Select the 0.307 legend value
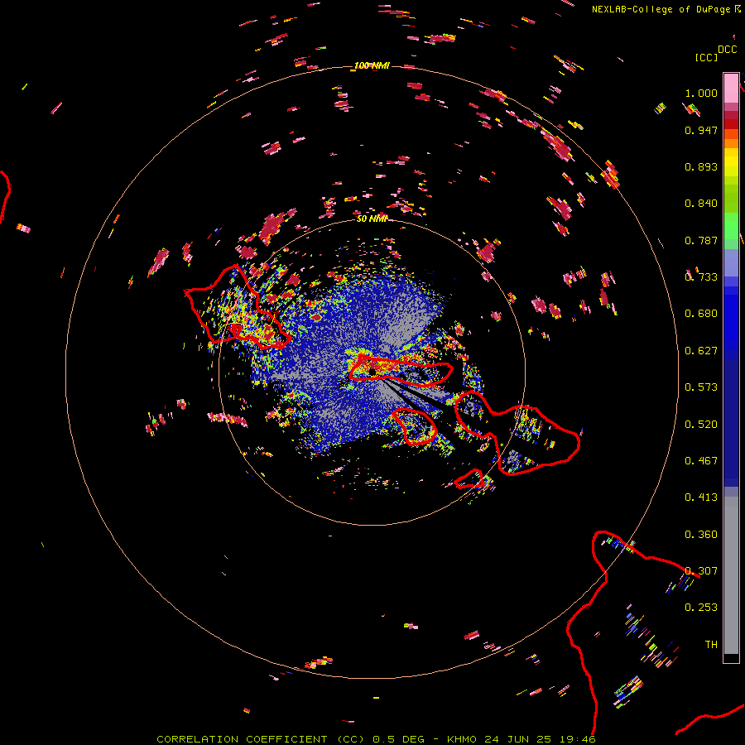This screenshot has width=745, height=745. tap(701, 571)
